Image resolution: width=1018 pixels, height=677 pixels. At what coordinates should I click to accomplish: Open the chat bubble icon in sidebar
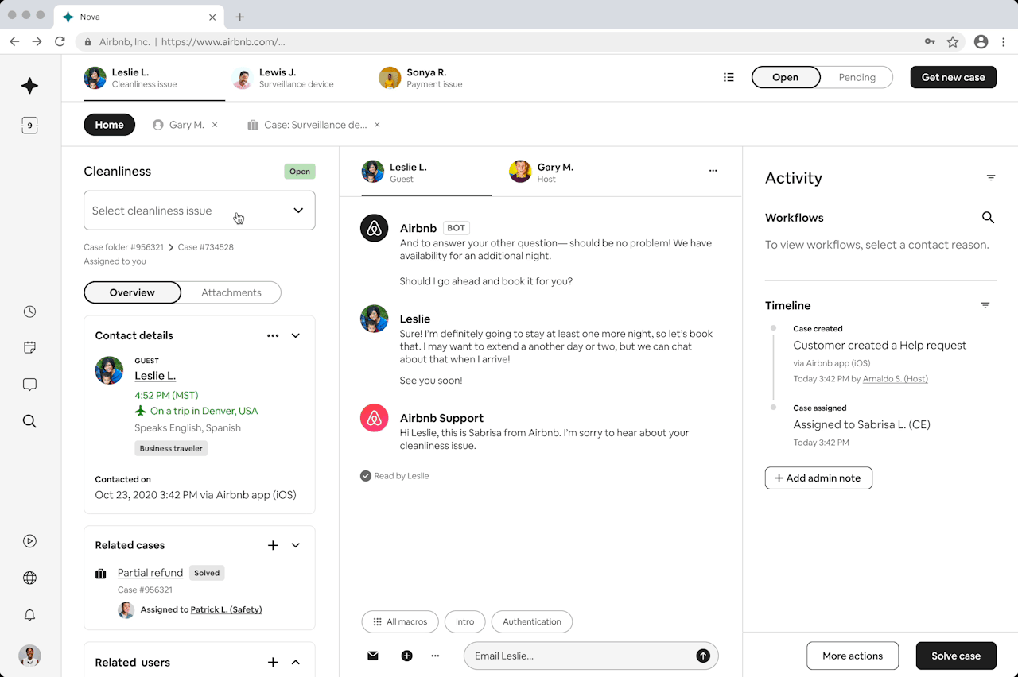[x=29, y=385]
